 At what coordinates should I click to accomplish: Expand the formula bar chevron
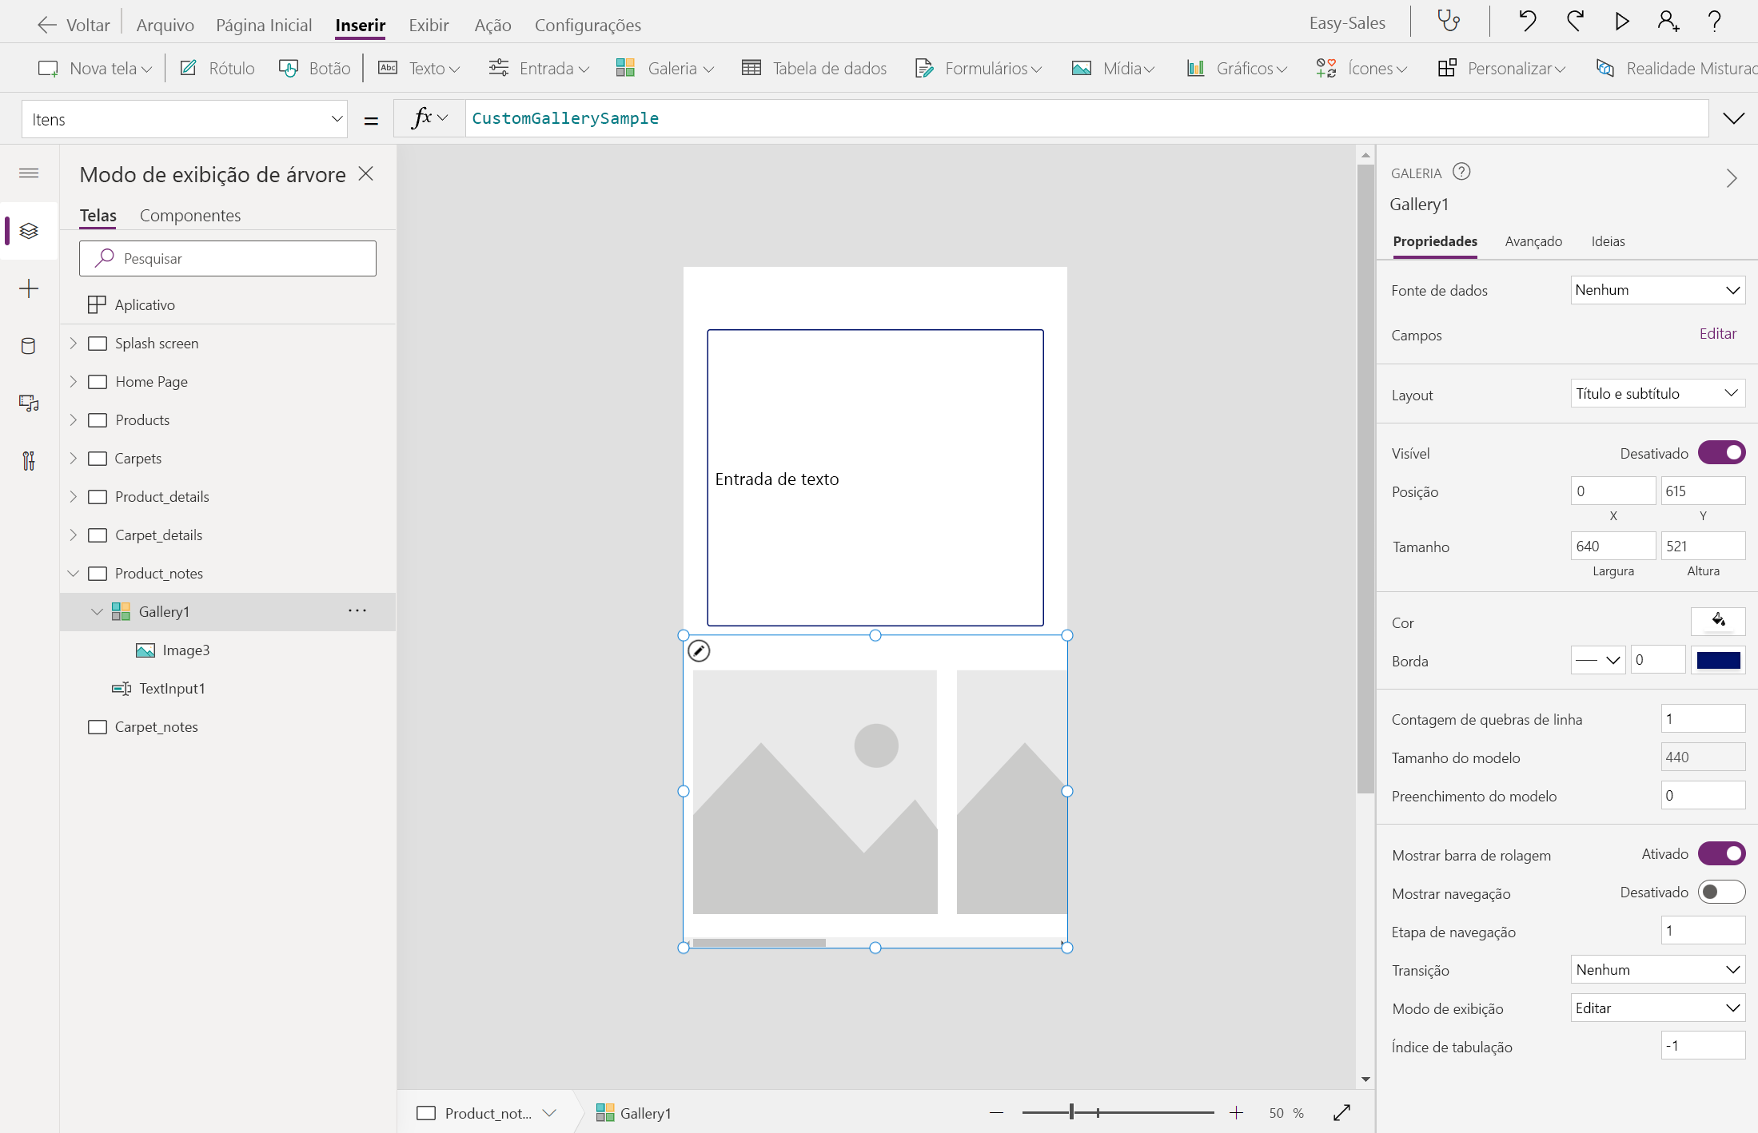coord(1733,119)
